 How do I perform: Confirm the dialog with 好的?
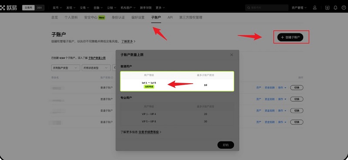tap(225, 145)
